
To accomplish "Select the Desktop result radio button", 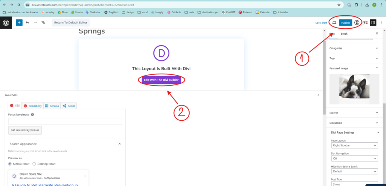I will (34, 164).
